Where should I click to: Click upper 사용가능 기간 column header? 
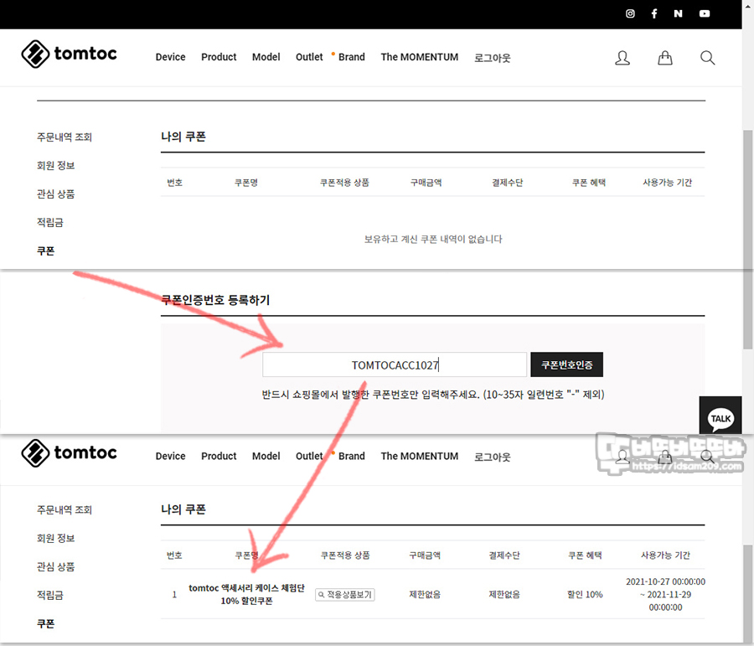click(668, 183)
